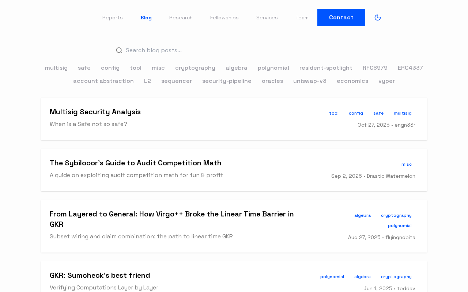Screen dimensions: 468x292
Task: Toggle dark mode with the moon icon
Action: click(378, 18)
